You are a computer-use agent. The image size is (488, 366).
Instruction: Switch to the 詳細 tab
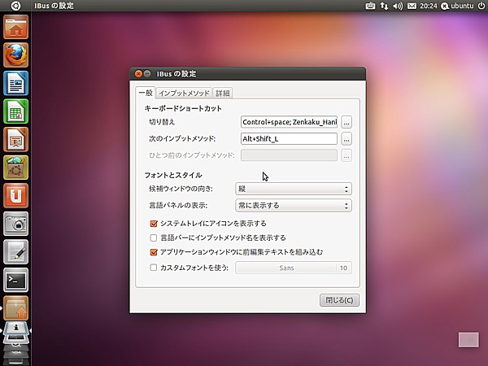click(223, 93)
